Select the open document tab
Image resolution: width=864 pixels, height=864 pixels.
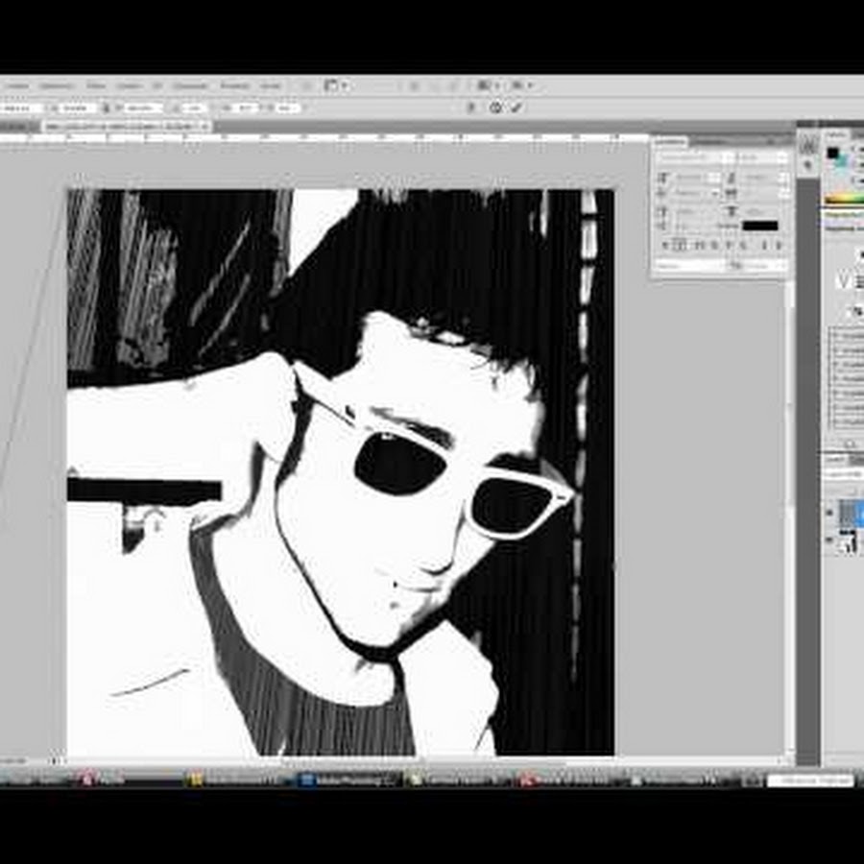(127, 126)
